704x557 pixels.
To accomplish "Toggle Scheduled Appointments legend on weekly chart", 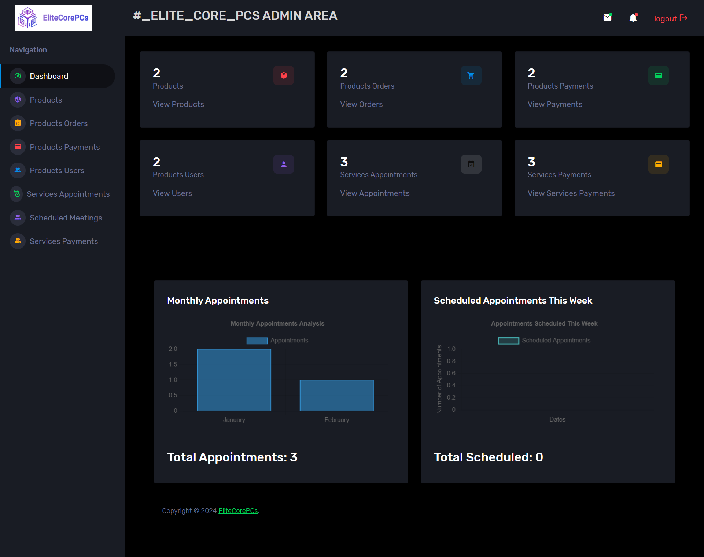I will 544,341.
